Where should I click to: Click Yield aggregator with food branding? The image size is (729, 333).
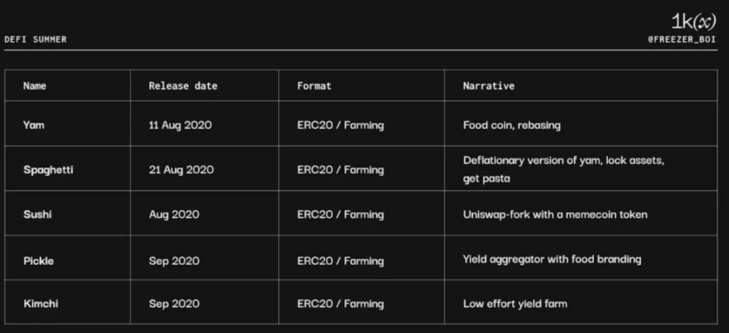point(552,259)
